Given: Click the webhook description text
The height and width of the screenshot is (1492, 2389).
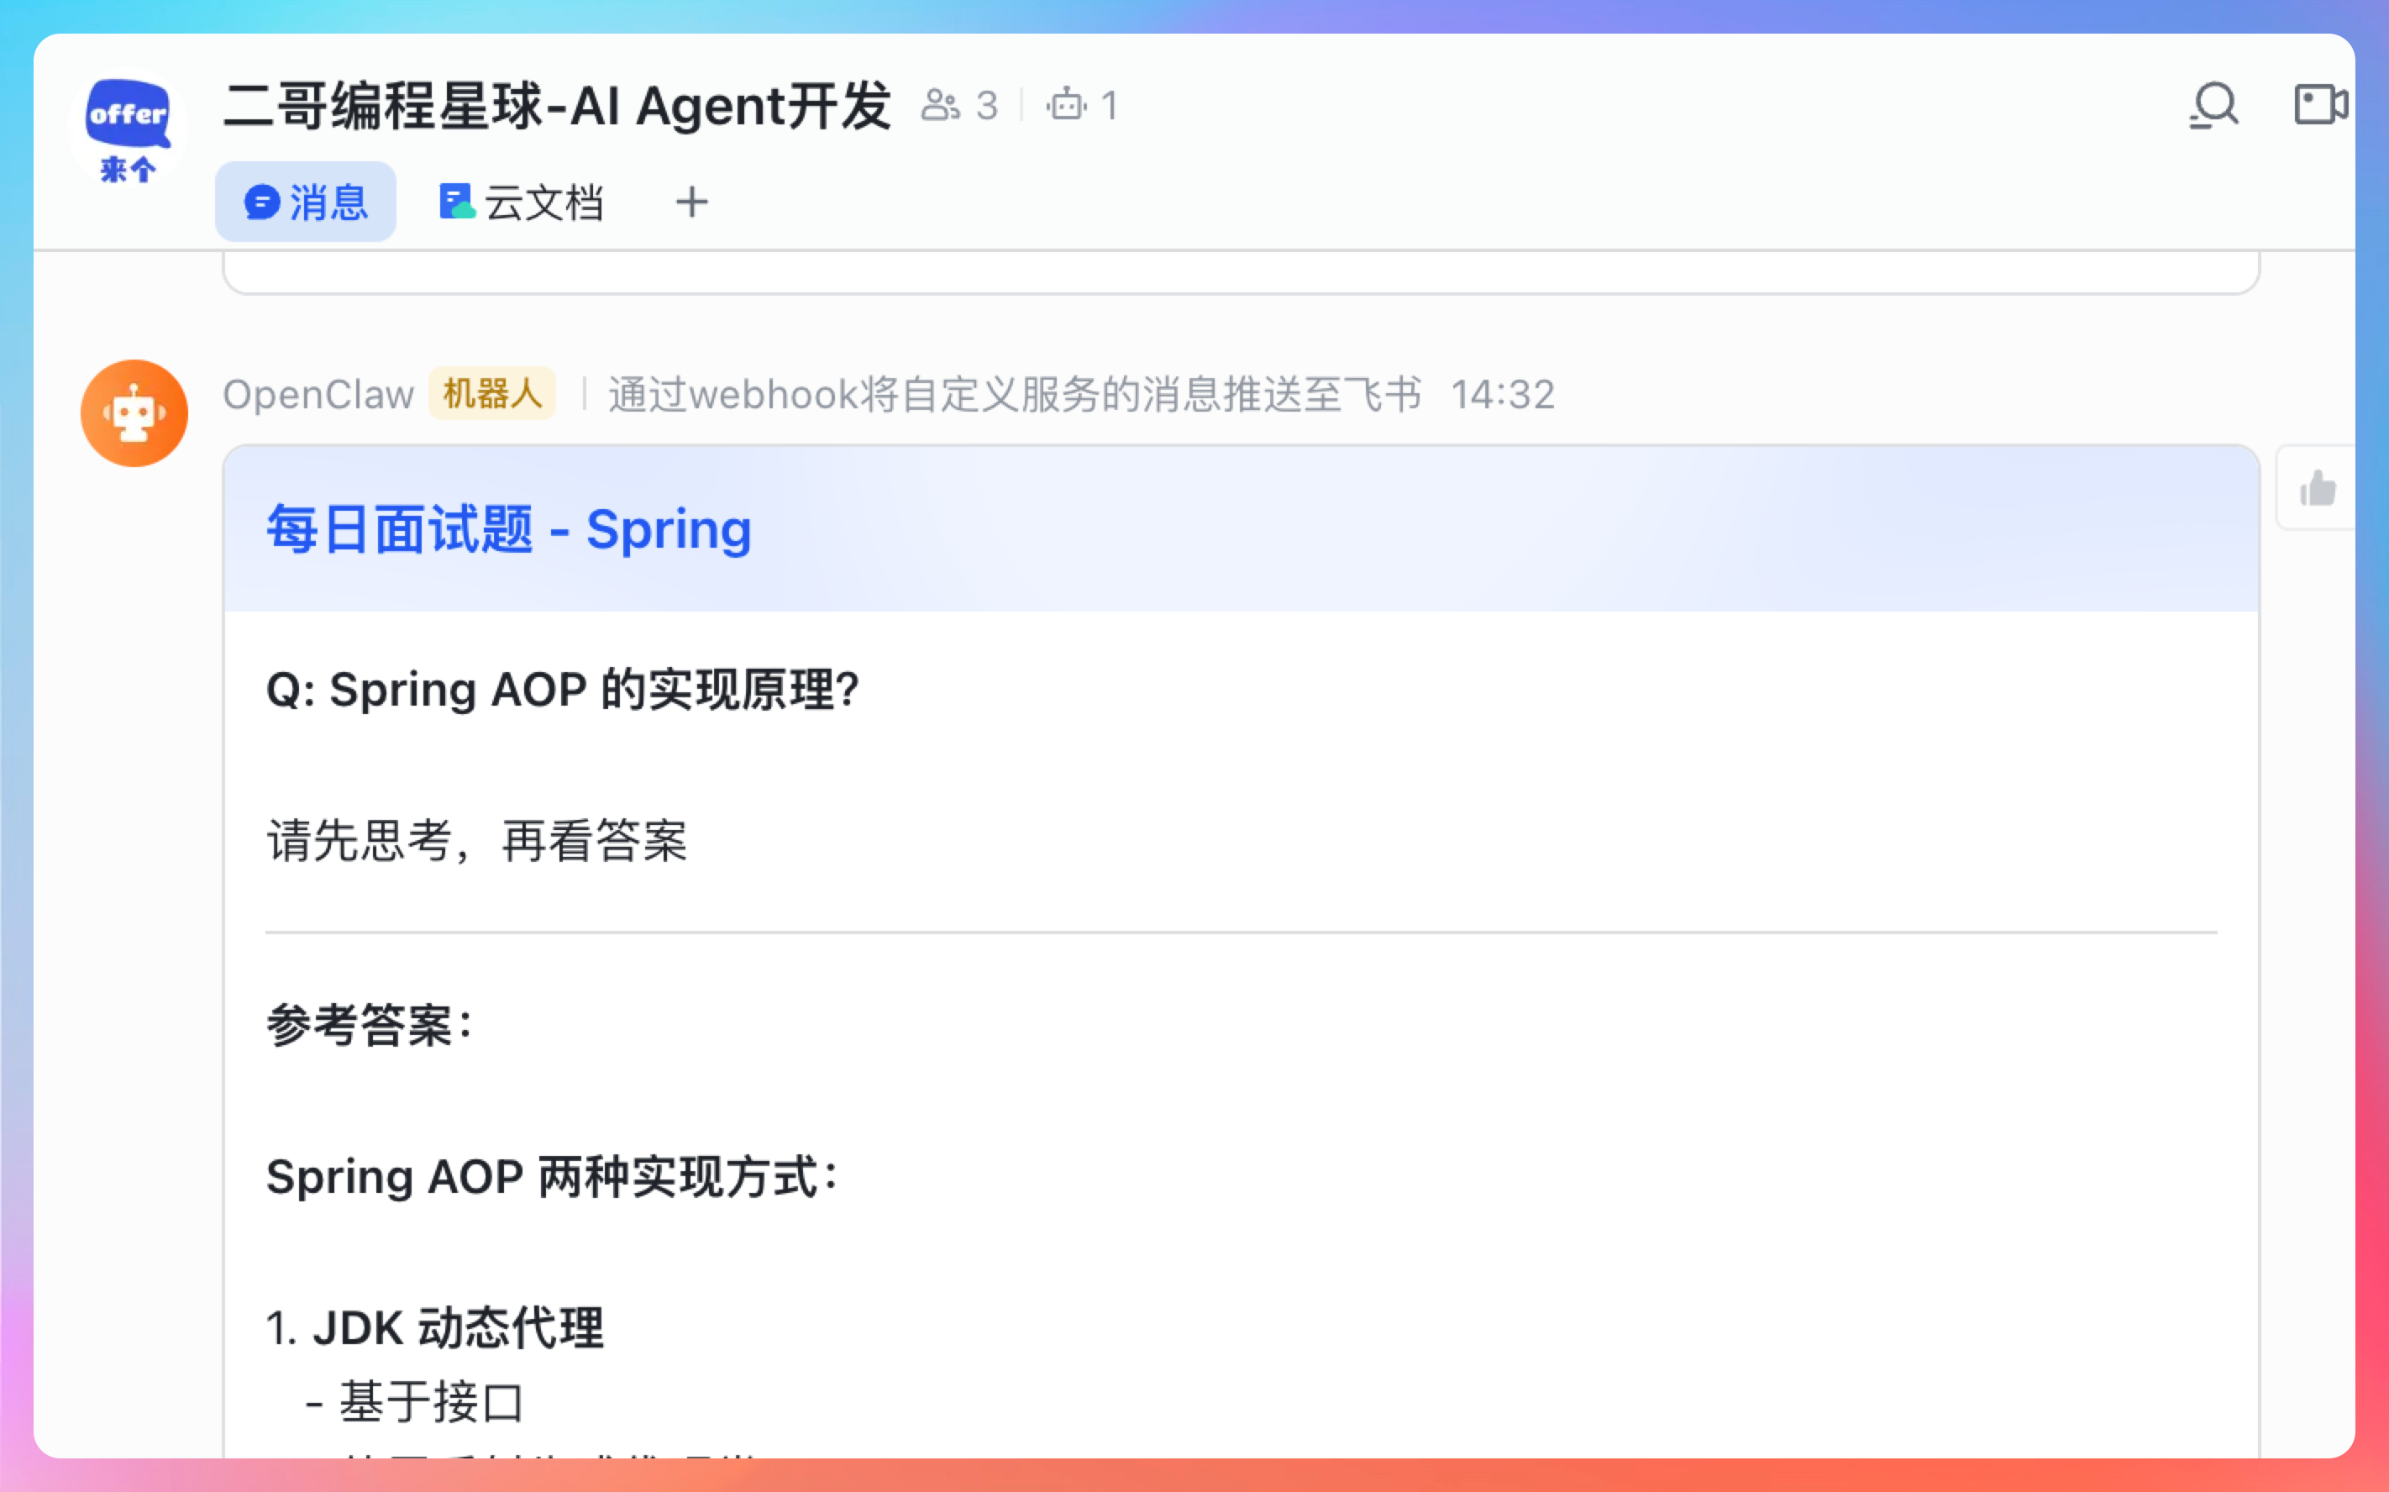Looking at the screenshot, I should click(1015, 395).
